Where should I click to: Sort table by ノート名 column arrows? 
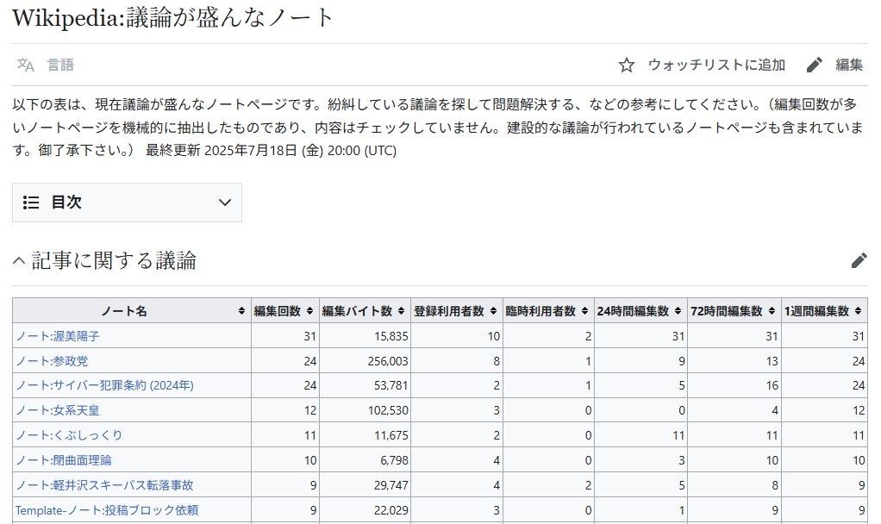pyautogui.click(x=241, y=311)
